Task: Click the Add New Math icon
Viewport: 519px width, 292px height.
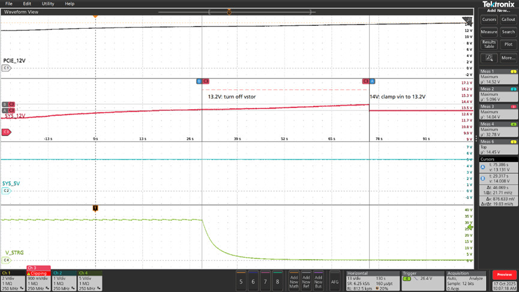Action: tap(294, 281)
